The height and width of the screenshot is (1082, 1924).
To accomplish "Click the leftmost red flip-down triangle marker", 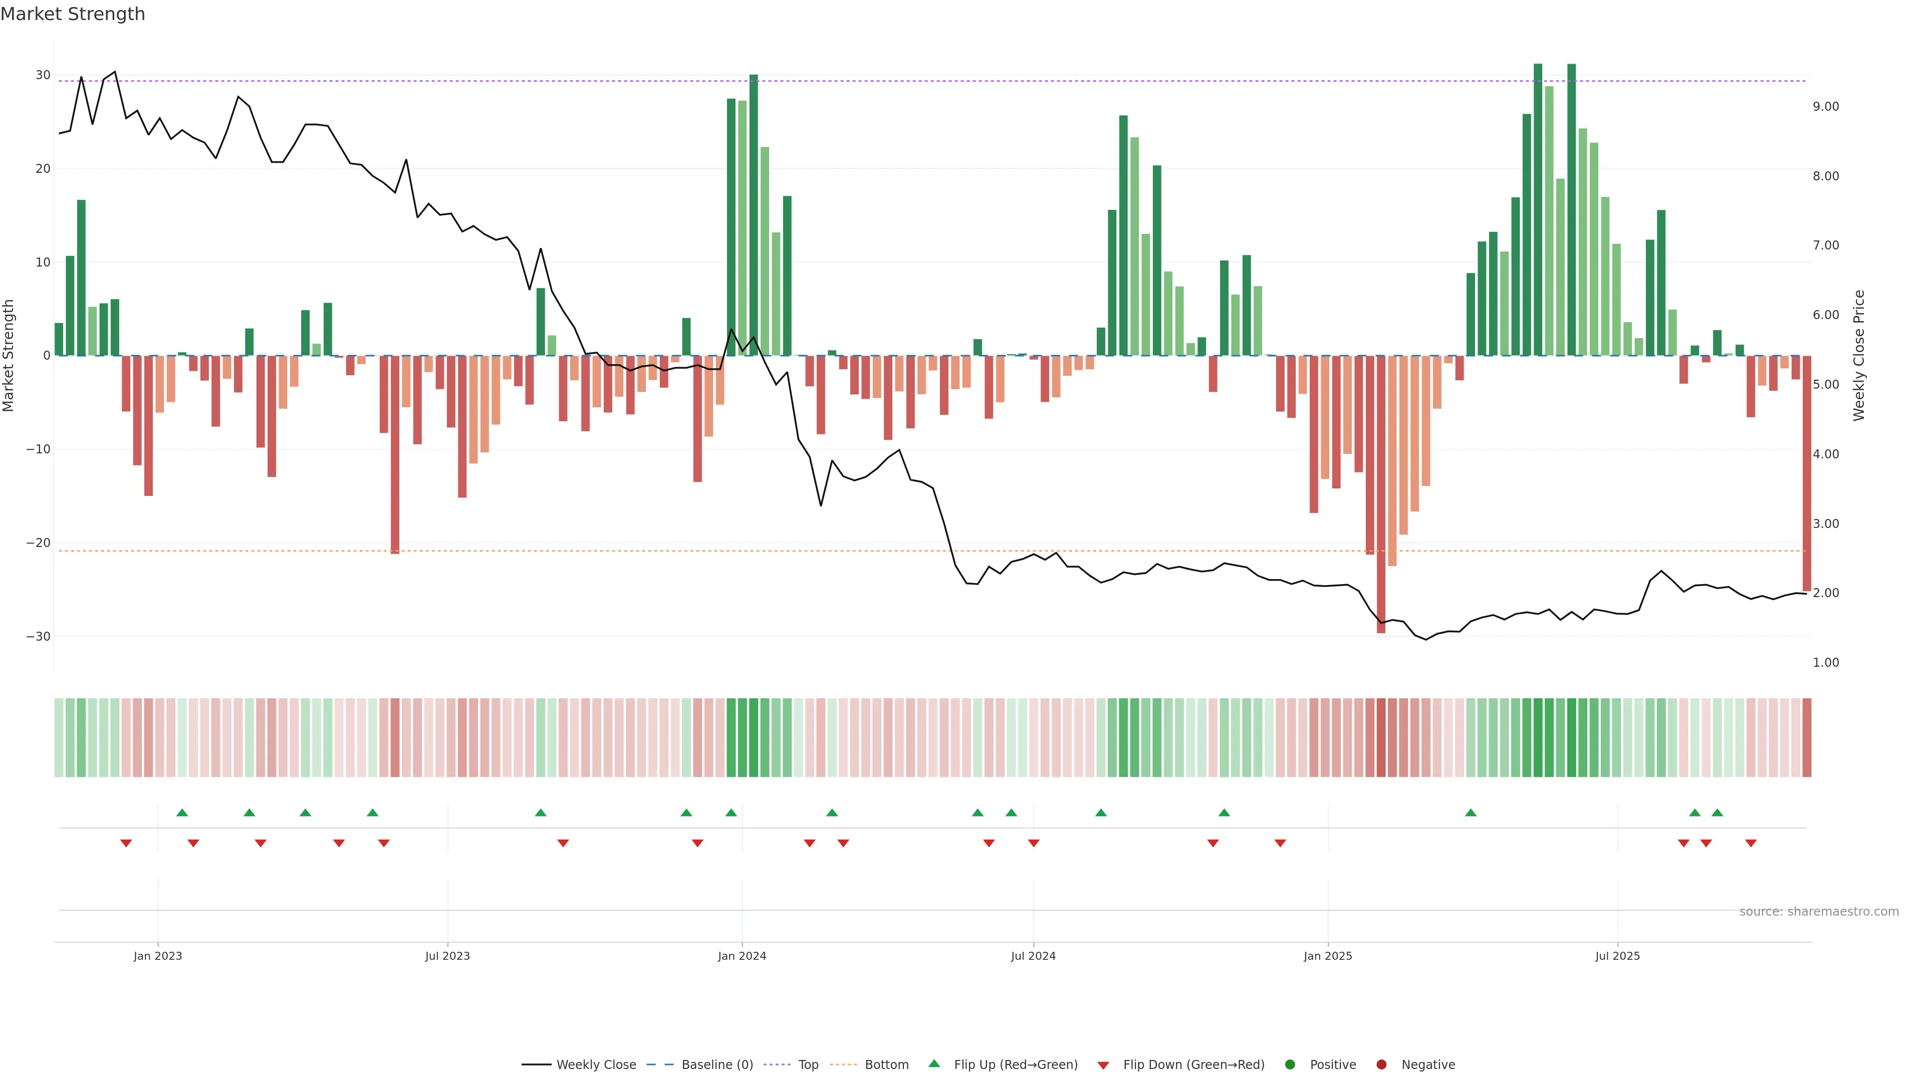I will tap(126, 843).
